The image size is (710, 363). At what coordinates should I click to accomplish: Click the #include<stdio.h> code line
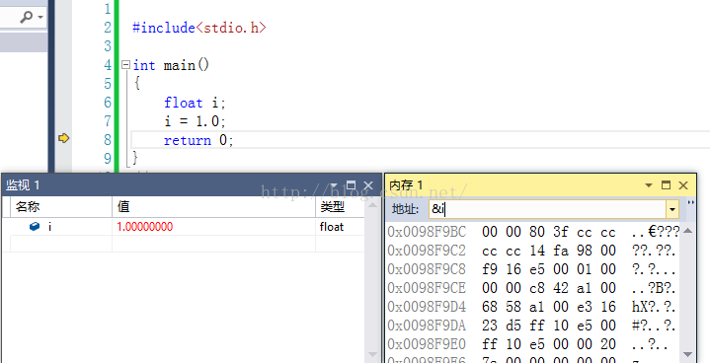199,28
